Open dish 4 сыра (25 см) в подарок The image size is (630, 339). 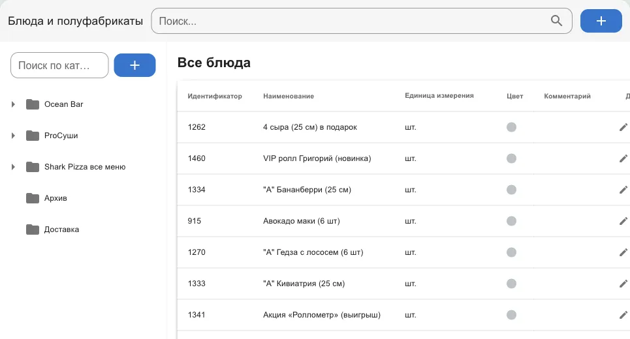pos(310,127)
